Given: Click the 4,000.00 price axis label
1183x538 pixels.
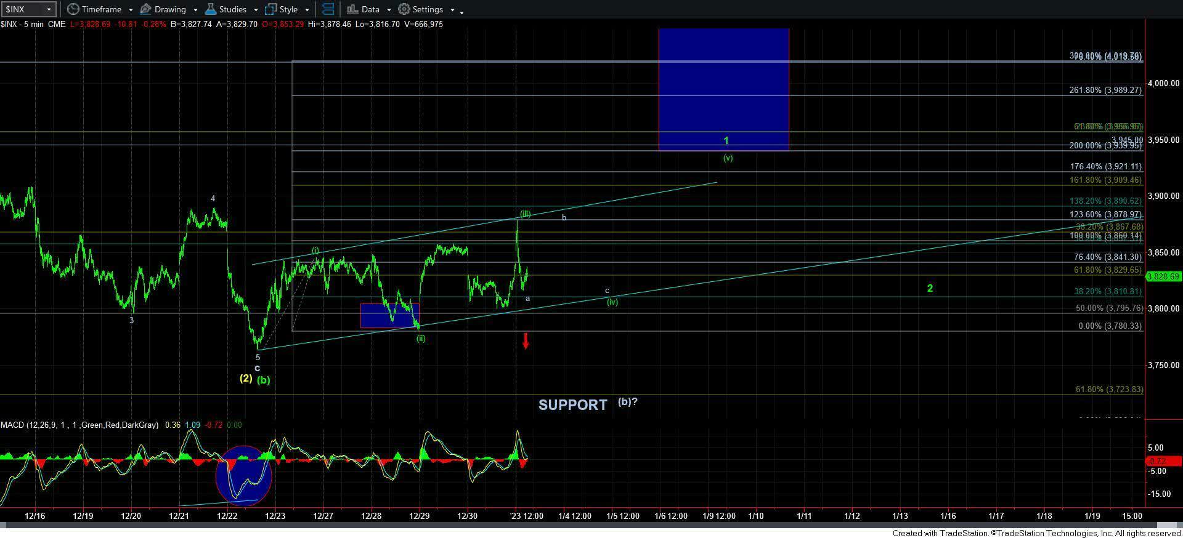Looking at the screenshot, I should 1163,83.
